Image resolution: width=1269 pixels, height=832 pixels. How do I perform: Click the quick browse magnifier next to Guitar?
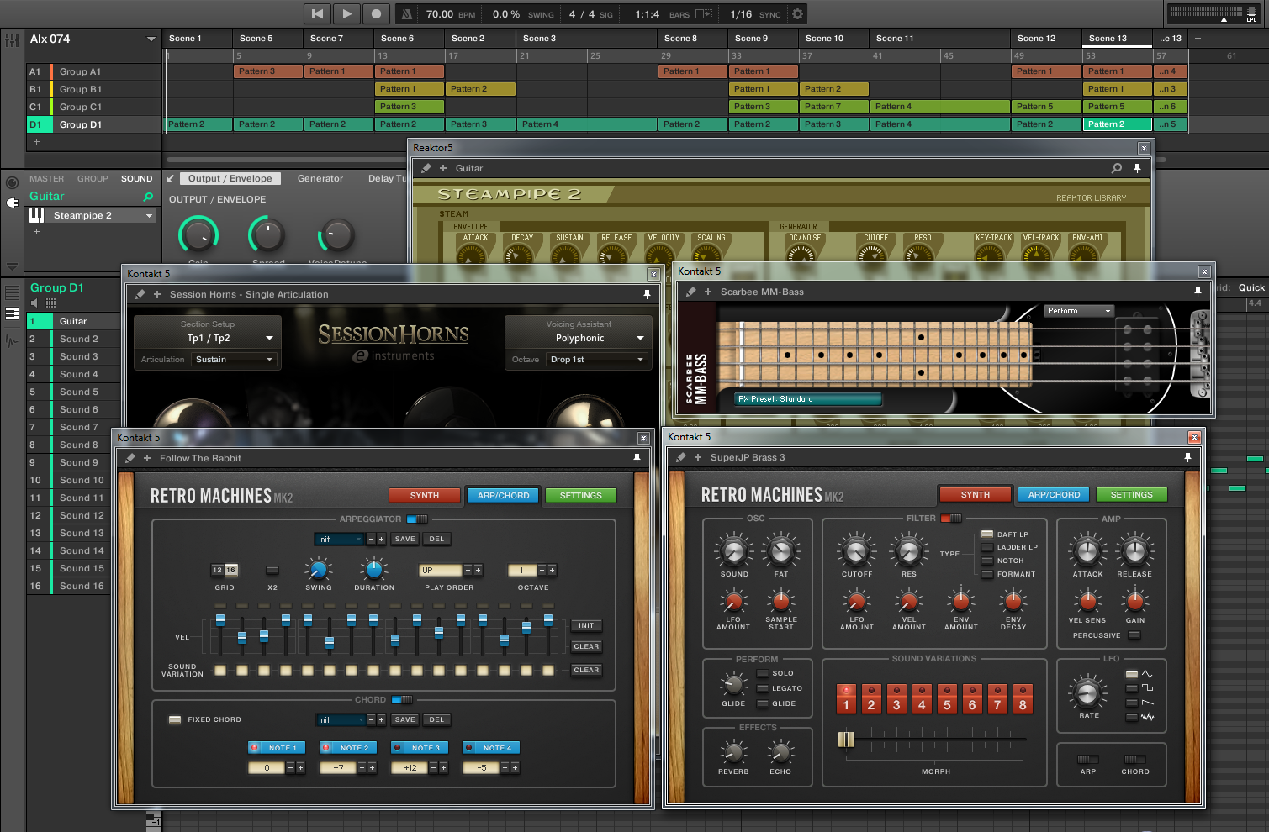coord(148,197)
